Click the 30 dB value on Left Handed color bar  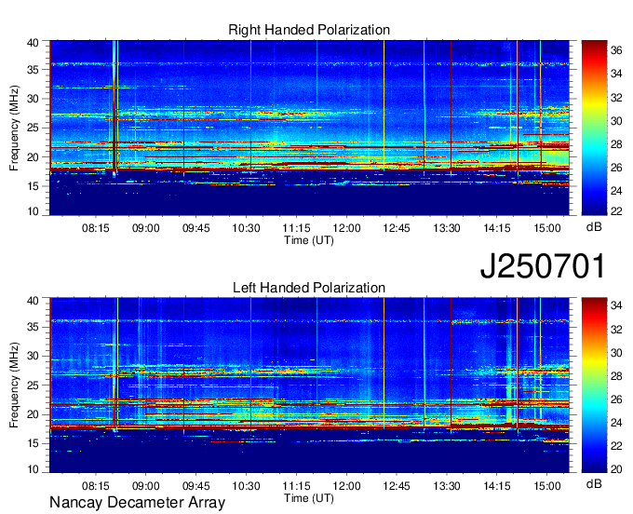(616, 353)
